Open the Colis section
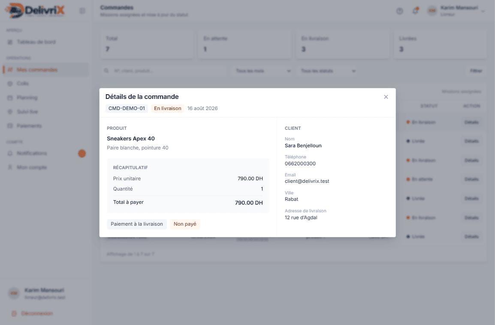The height and width of the screenshot is (325, 495). coord(46,83)
